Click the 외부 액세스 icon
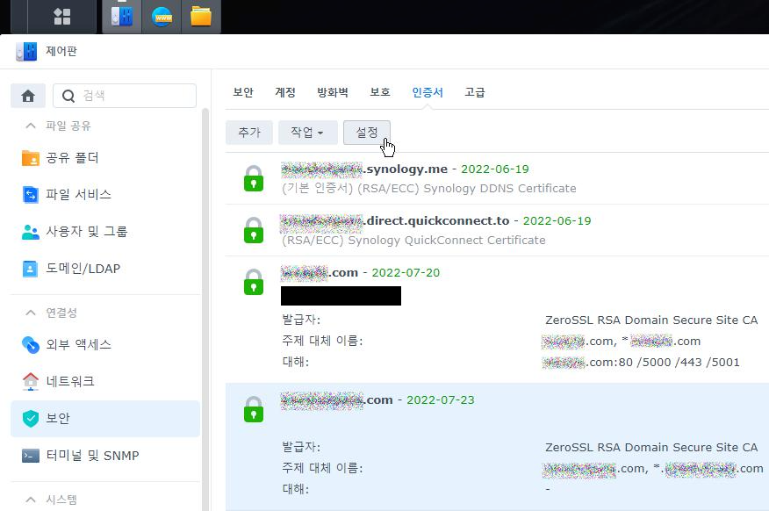This screenshot has width=769, height=511. click(31, 345)
